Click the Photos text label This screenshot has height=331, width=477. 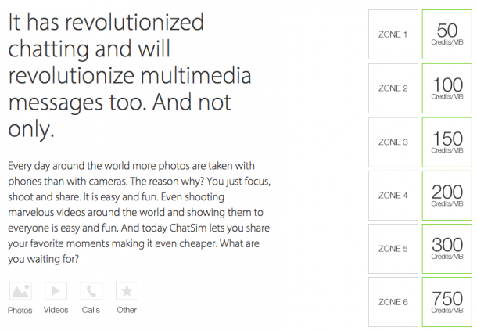(20, 310)
